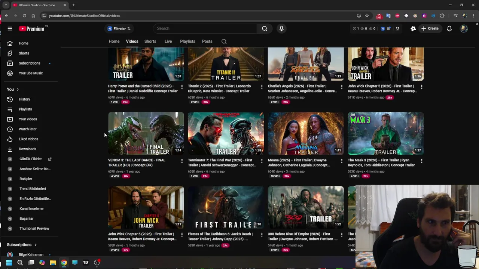Open more actions for Harry Potter video
Image resolution: width=479 pixels, height=269 pixels.
coord(182,87)
